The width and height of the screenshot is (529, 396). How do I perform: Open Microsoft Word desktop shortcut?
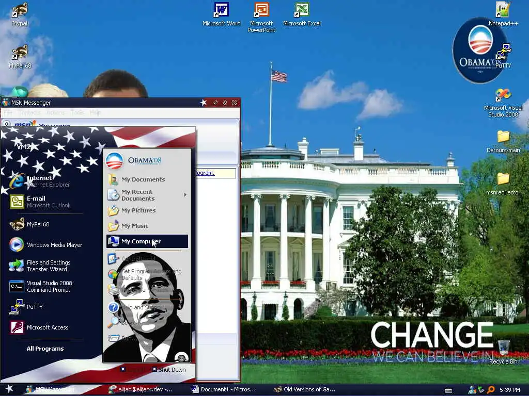pyautogui.click(x=221, y=14)
